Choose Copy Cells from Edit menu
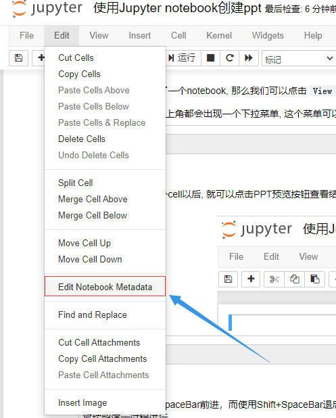The image size is (336, 418). [105, 74]
